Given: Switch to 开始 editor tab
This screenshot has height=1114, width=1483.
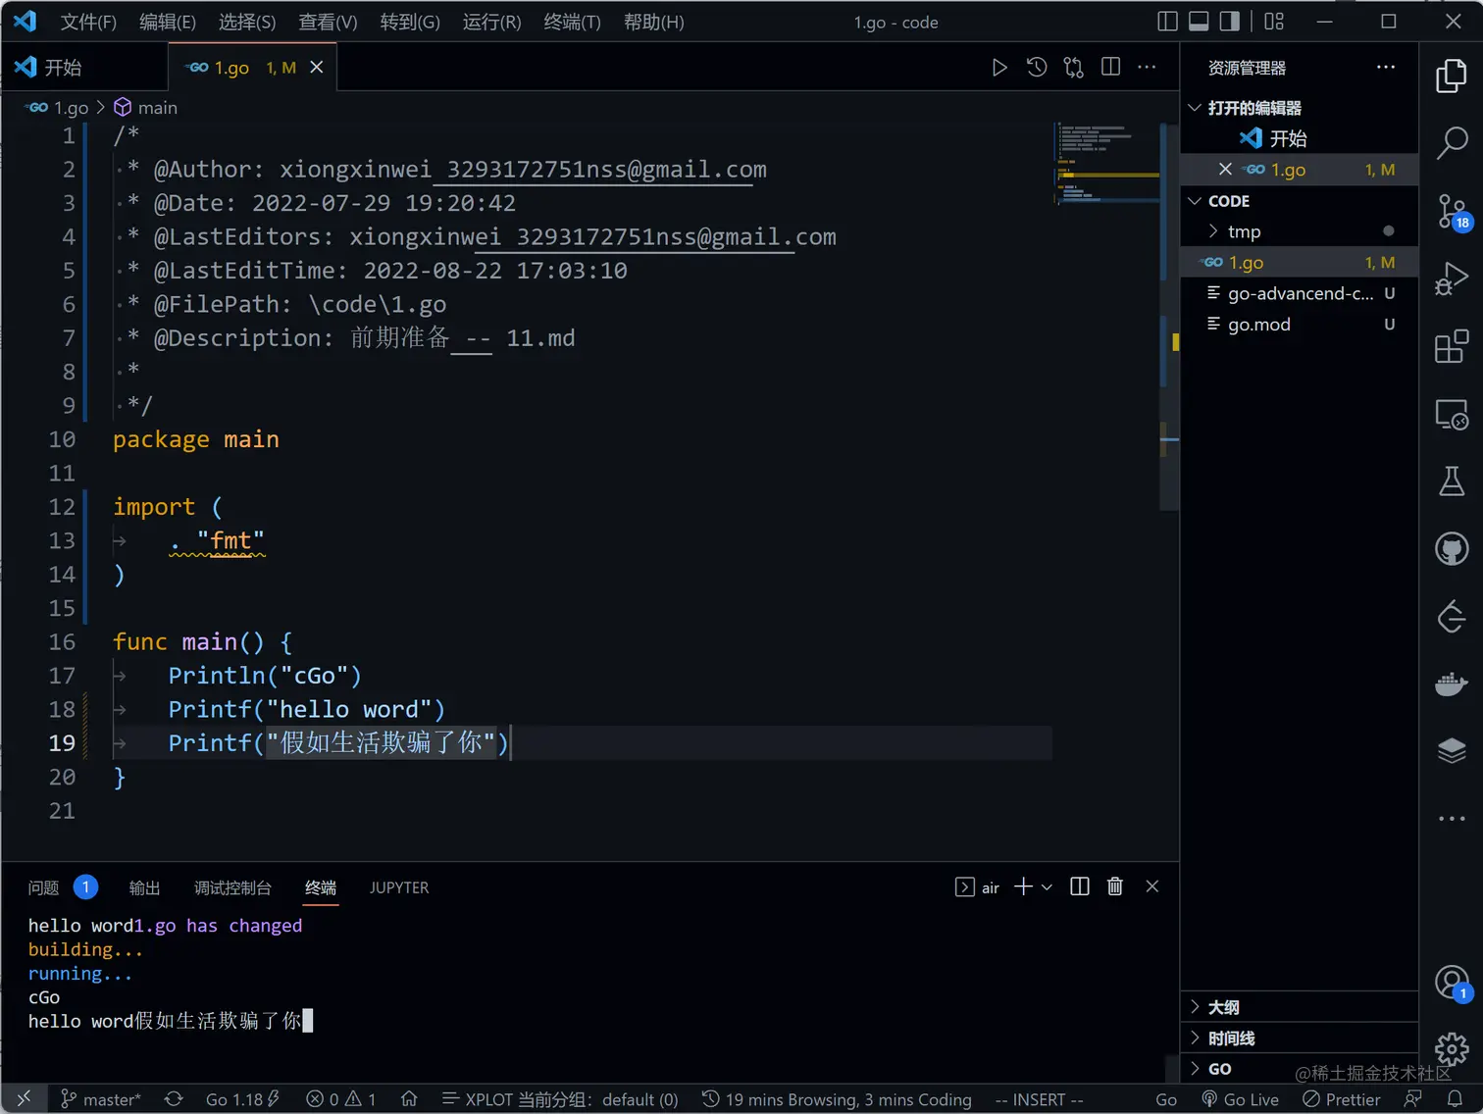Looking at the screenshot, I should click(84, 67).
